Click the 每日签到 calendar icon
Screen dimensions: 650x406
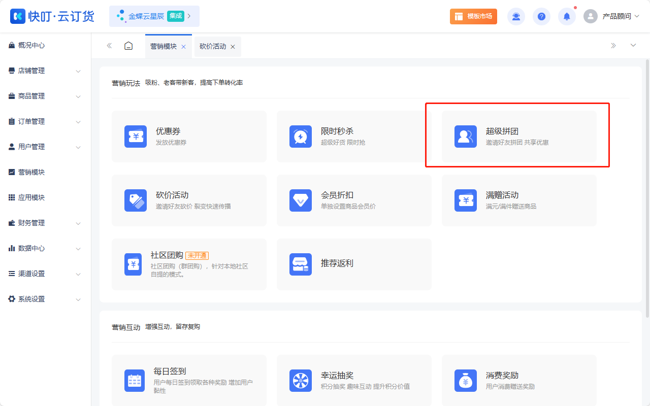click(x=135, y=381)
